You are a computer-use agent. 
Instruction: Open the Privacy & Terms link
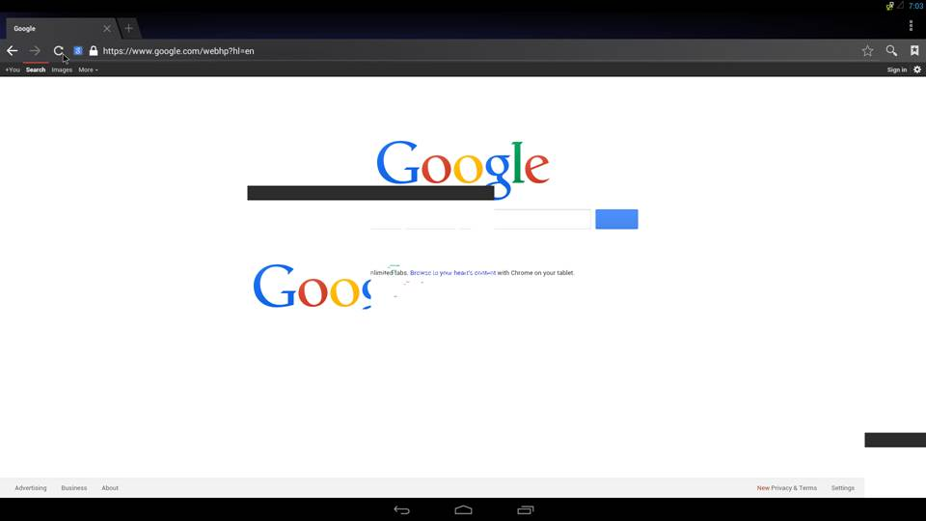pyautogui.click(x=794, y=488)
